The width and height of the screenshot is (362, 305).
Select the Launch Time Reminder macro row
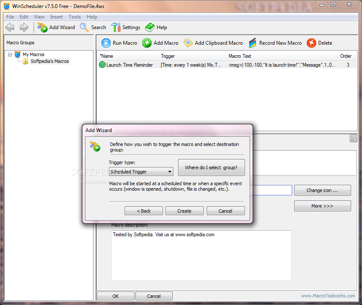(227, 65)
